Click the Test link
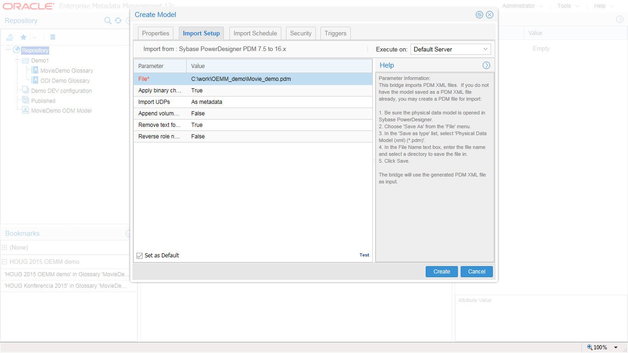This screenshot has width=628, height=353. (x=364, y=255)
